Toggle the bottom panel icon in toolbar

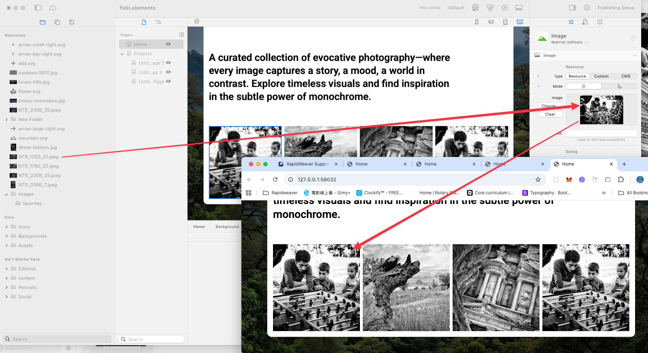[x=519, y=8]
